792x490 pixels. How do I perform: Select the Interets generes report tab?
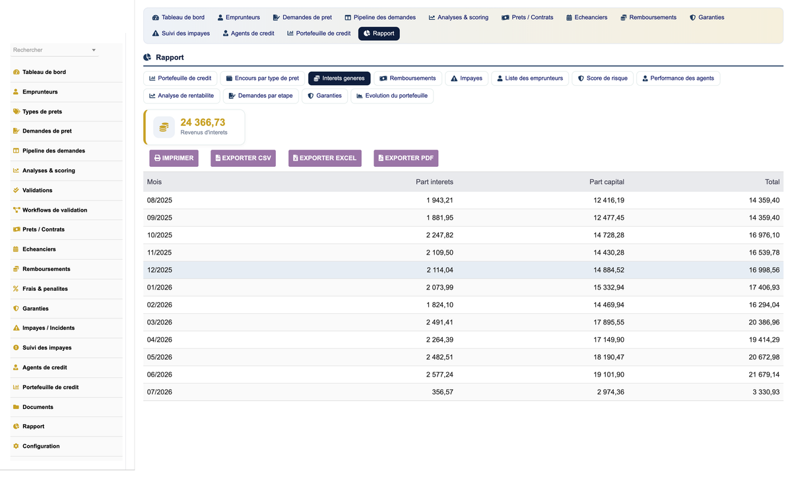(339, 78)
